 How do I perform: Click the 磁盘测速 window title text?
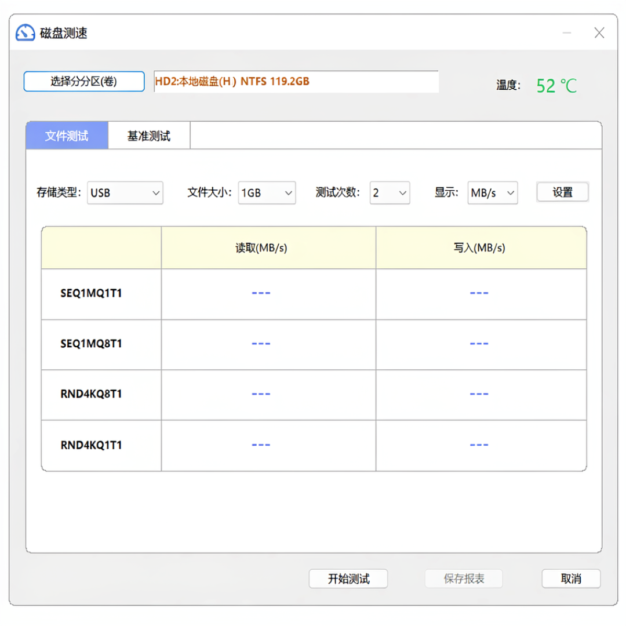click(64, 33)
